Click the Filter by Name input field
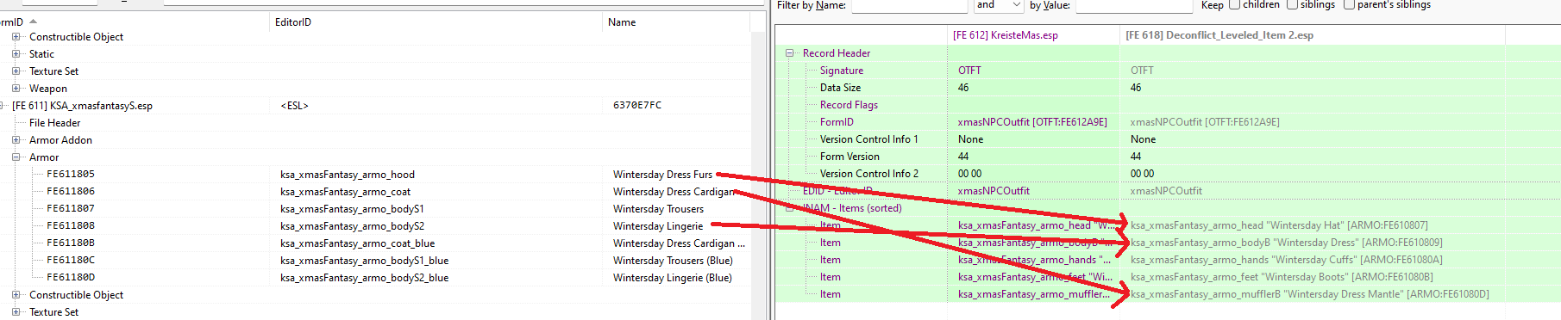Screen dimensions: 1561x320 click(909, 6)
